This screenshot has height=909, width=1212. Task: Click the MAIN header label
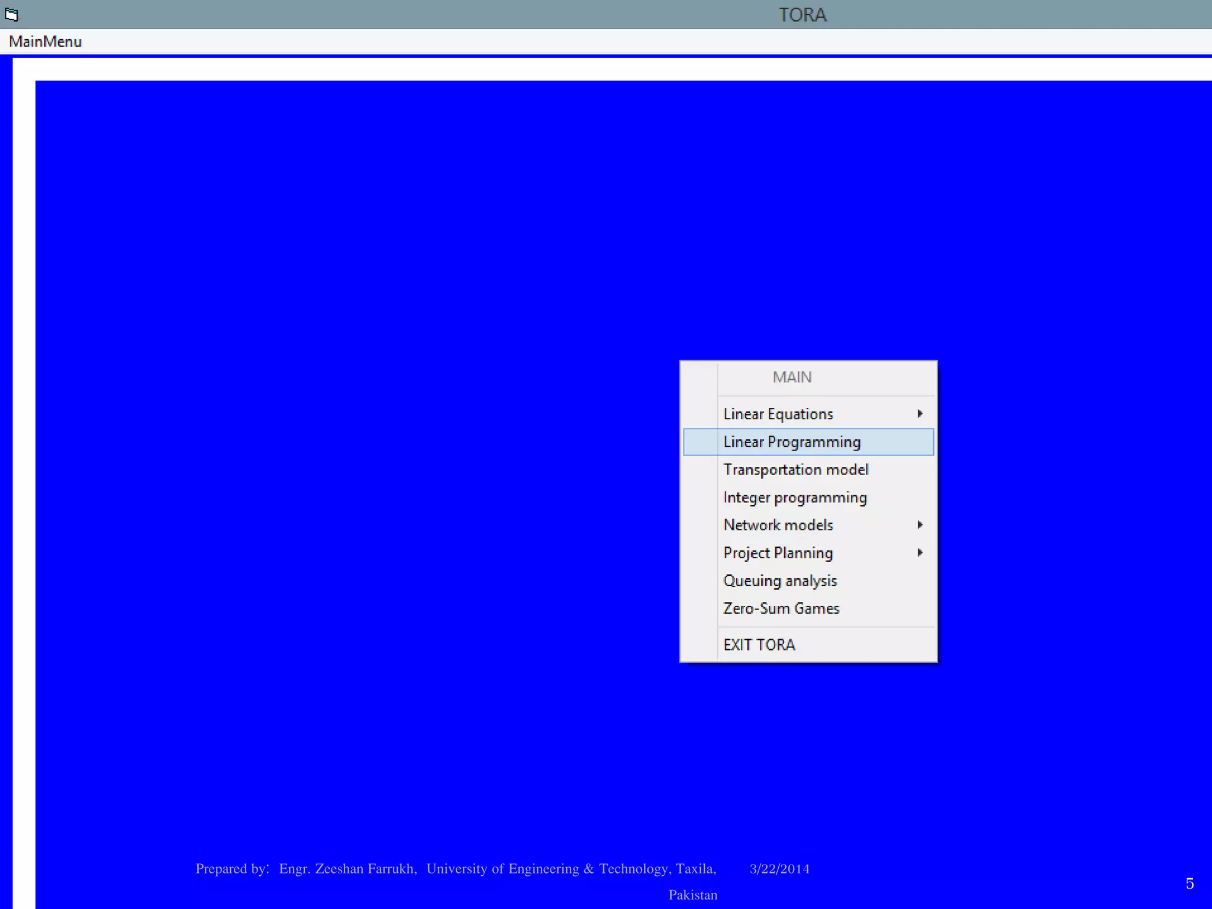click(792, 378)
